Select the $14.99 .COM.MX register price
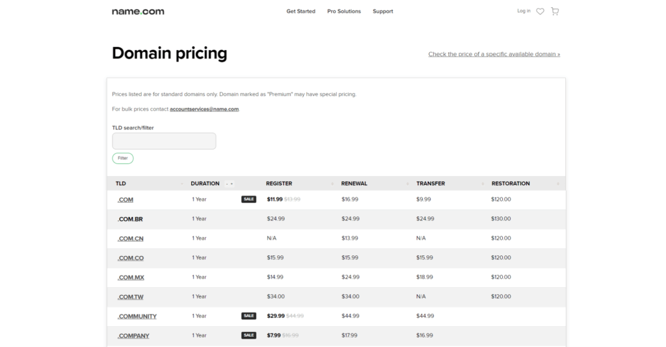Screen dimensions: 666x347 tap(275, 277)
